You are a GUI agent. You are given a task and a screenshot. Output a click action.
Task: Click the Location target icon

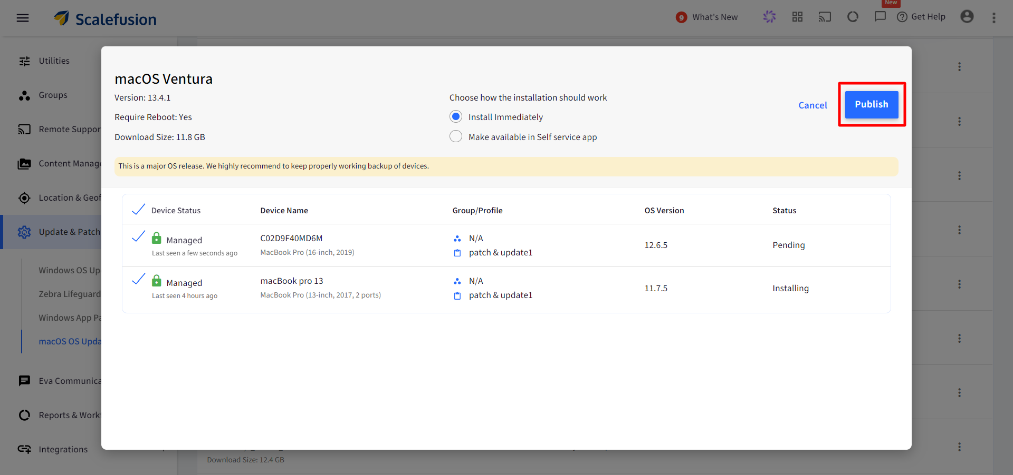(x=24, y=198)
